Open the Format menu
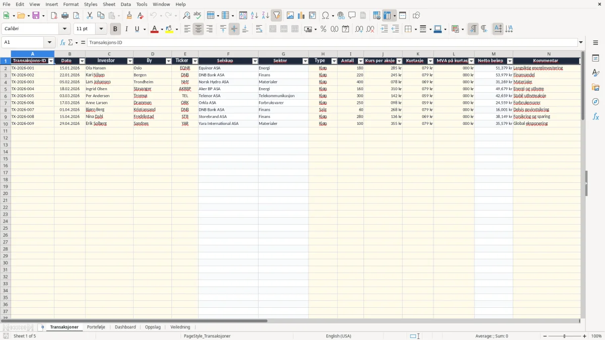Screen dimensions: 605x340 71,5
